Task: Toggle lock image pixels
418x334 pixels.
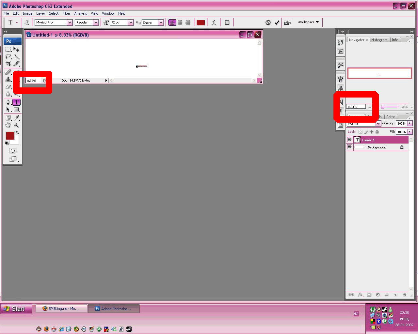Action: (366, 132)
